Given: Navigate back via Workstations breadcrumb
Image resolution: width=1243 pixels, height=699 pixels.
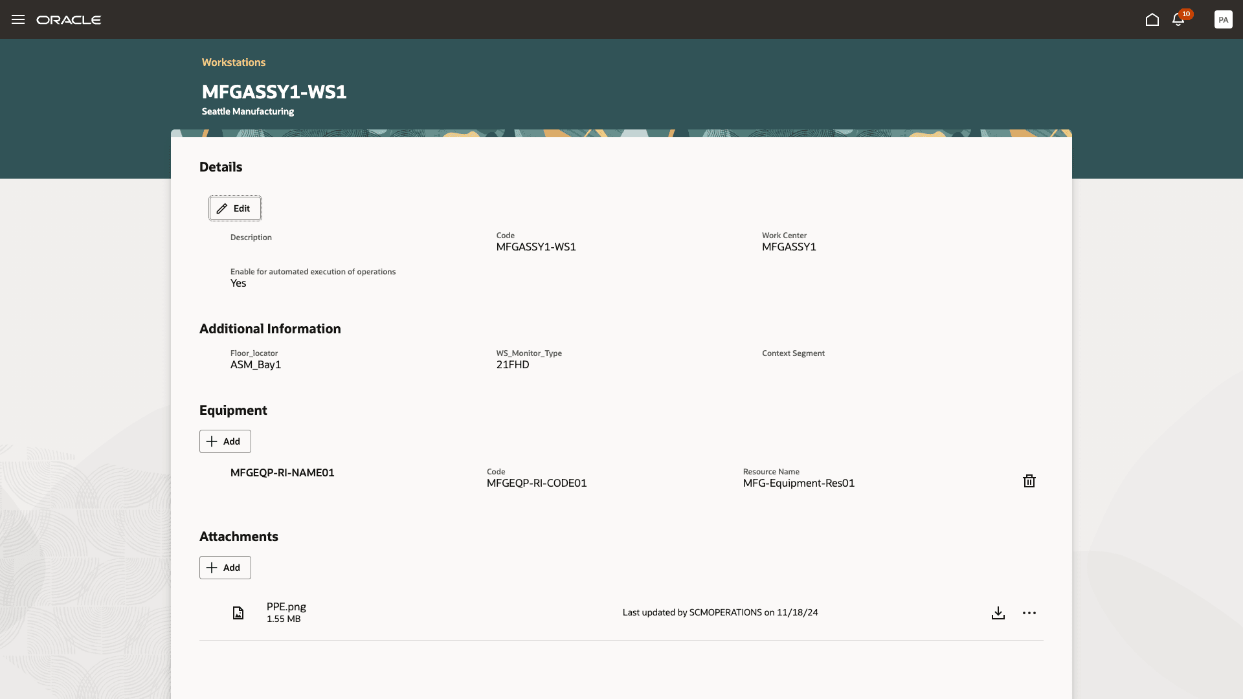Looking at the screenshot, I should (x=234, y=62).
